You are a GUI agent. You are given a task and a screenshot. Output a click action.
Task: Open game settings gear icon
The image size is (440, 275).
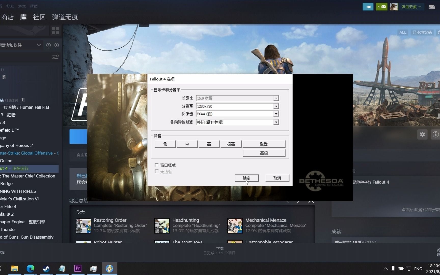[x=422, y=134]
